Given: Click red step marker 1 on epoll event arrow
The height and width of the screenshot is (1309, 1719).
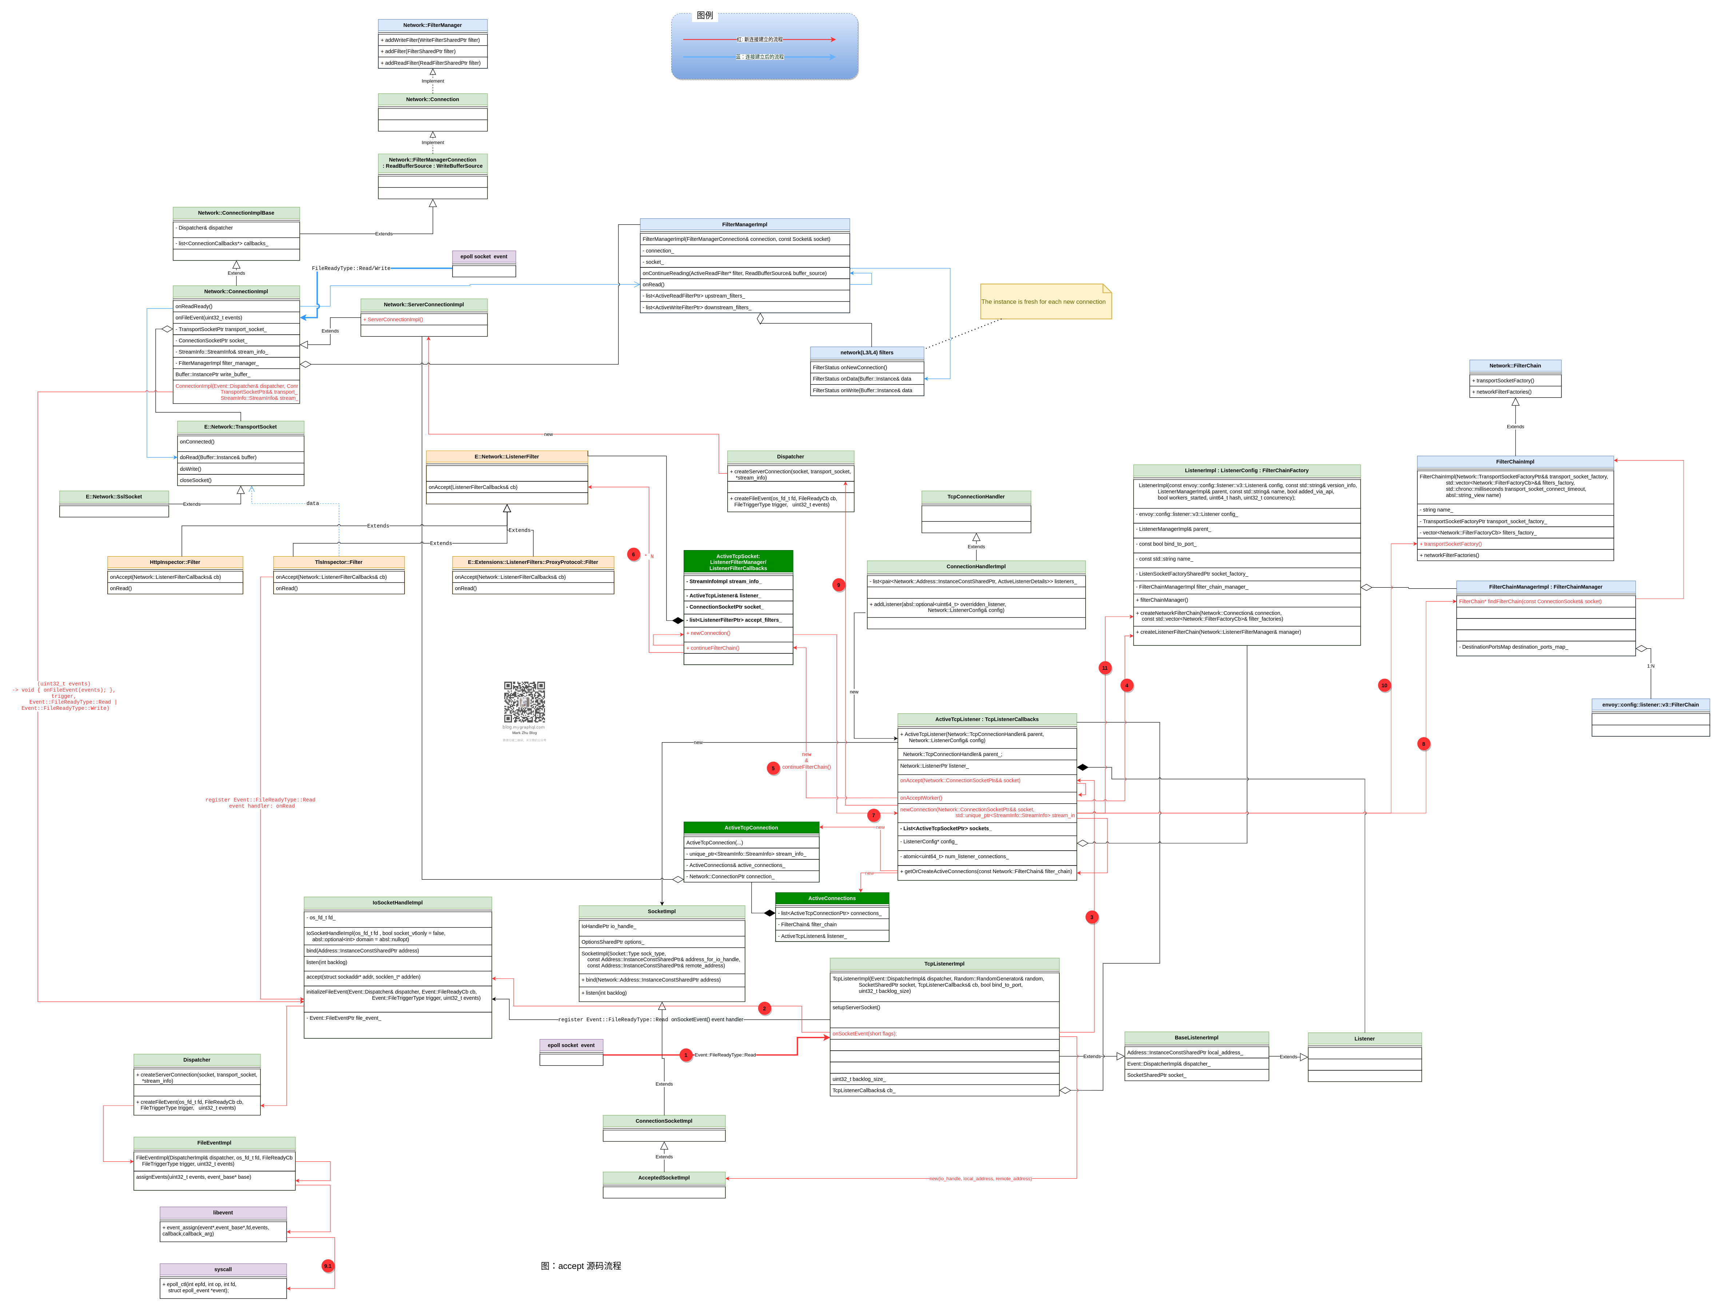Looking at the screenshot, I should [x=687, y=1054].
